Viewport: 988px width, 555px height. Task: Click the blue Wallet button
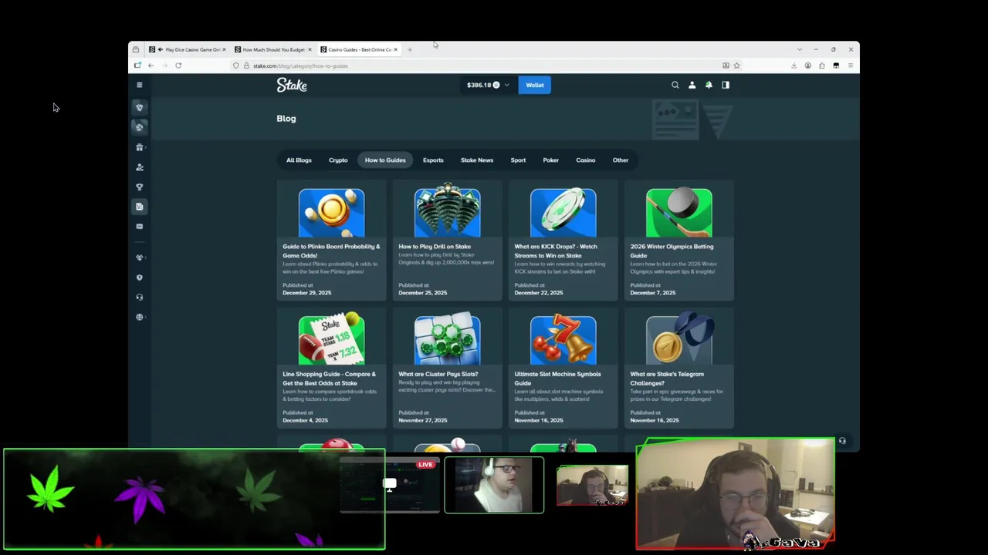(x=535, y=85)
